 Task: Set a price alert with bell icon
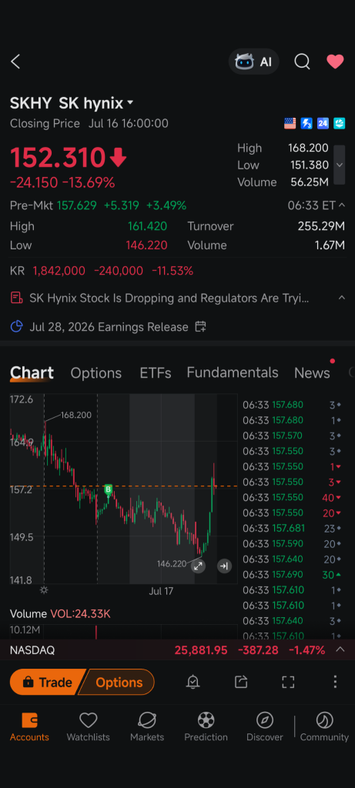pos(193,682)
